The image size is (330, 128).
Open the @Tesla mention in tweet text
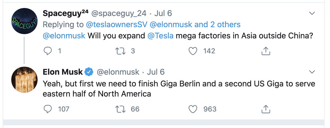click(x=160, y=36)
